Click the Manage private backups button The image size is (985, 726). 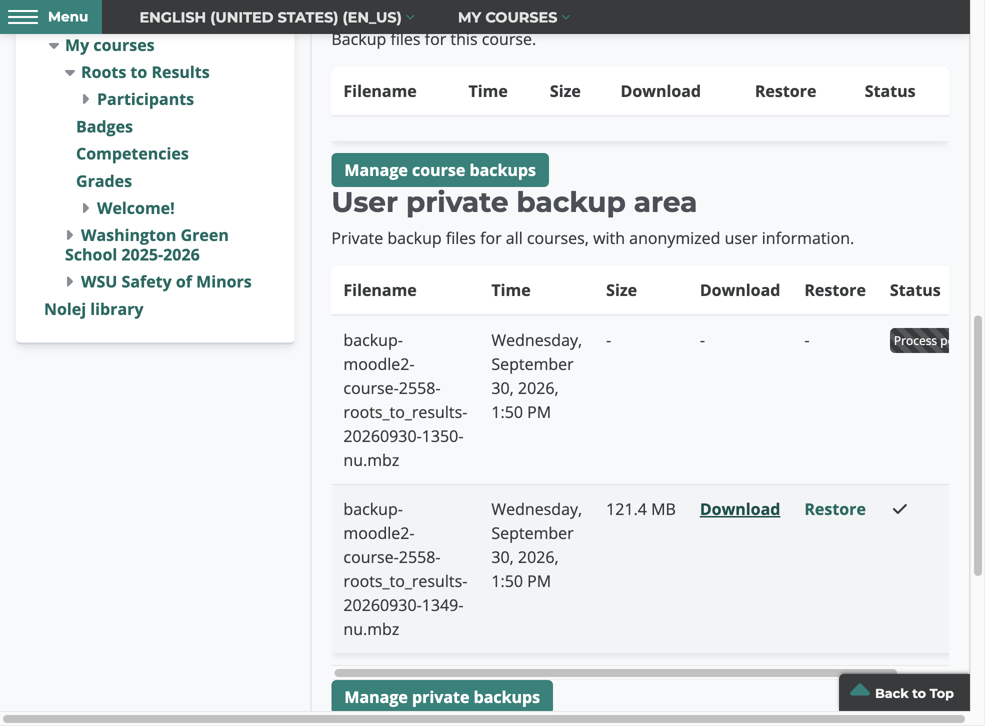(x=442, y=696)
